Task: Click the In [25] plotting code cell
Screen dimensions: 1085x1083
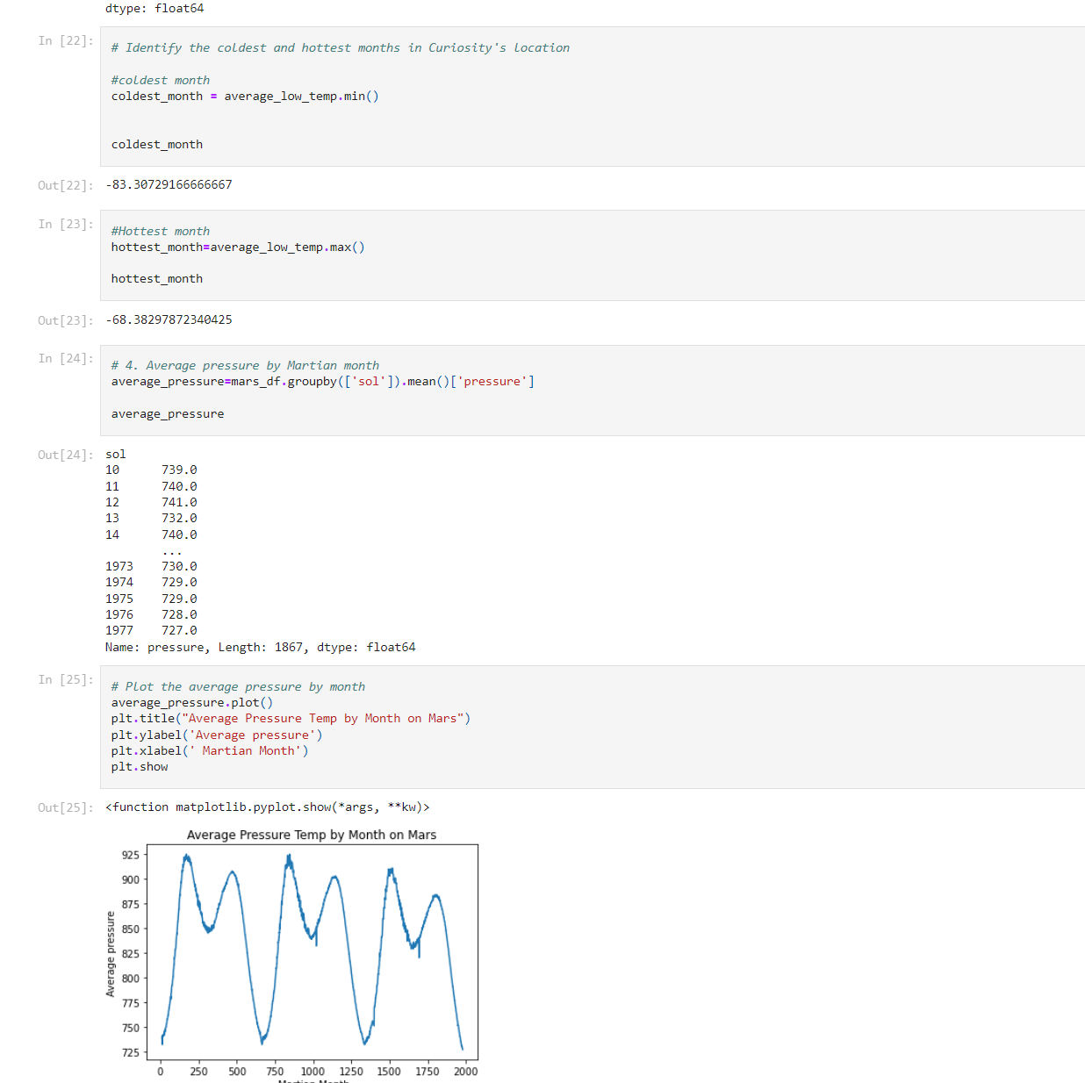Action: click(351, 727)
